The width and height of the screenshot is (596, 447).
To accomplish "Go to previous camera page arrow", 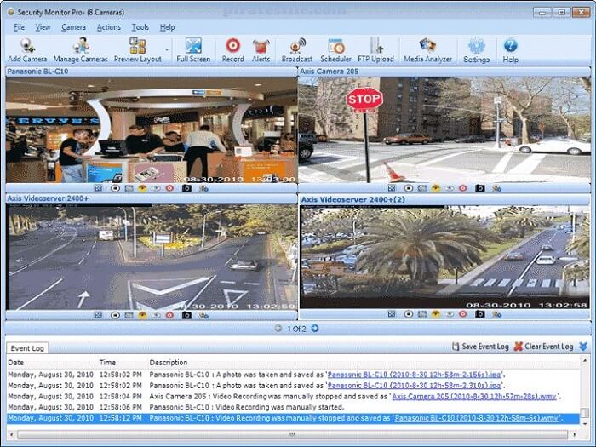I will click(278, 328).
